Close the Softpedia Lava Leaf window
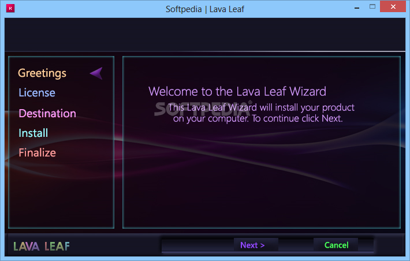 coord(393,6)
